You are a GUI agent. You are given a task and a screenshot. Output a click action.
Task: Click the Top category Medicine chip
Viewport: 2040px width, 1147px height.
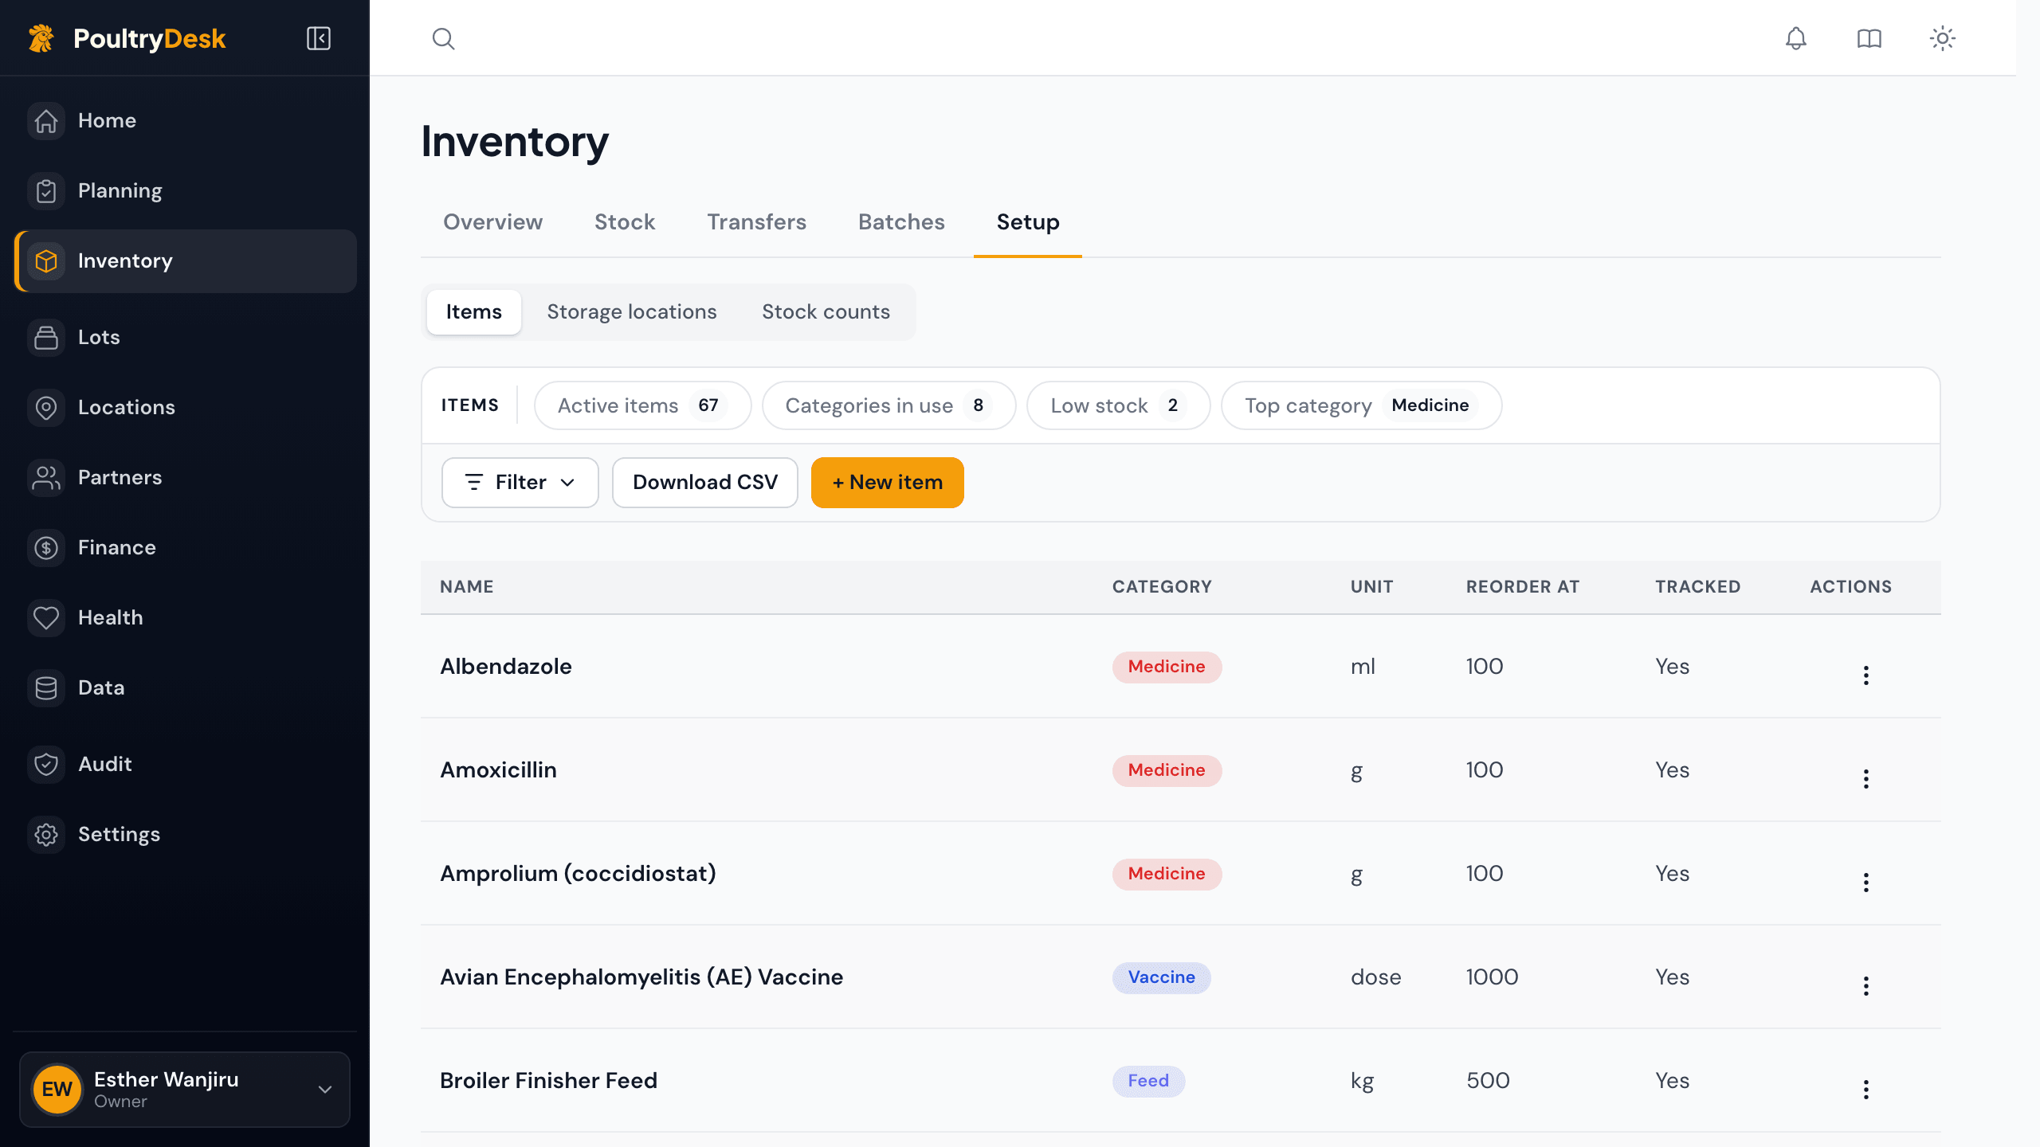coord(1362,406)
